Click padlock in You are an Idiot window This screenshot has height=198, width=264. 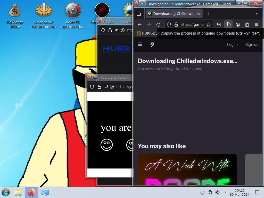pyautogui.click(x=99, y=87)
